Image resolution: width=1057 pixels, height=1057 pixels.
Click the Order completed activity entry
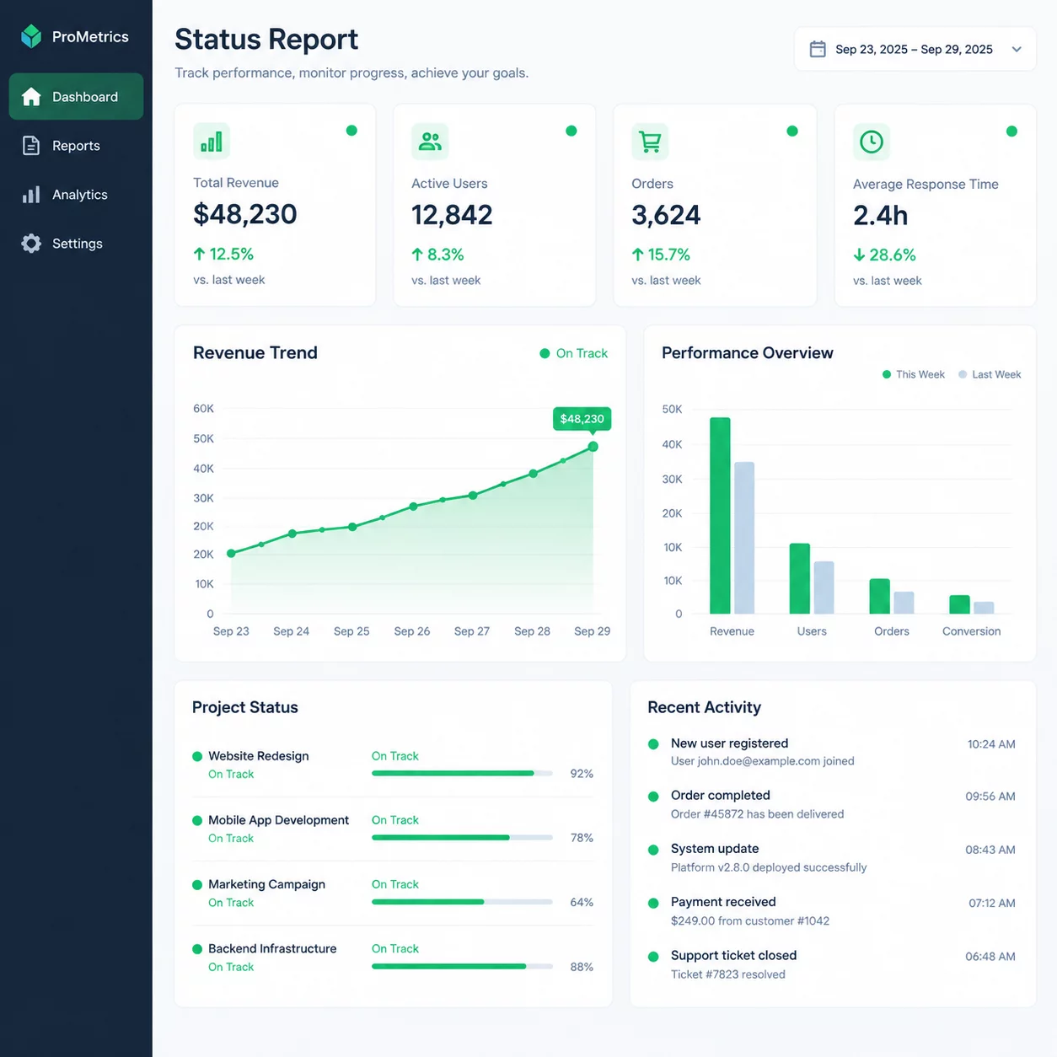pyautogui.click(x=831, y=804)
